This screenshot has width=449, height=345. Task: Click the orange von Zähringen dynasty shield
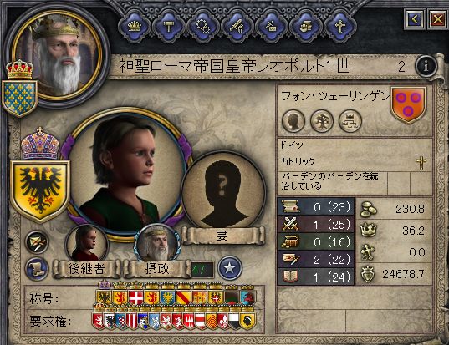click(408, 104)
